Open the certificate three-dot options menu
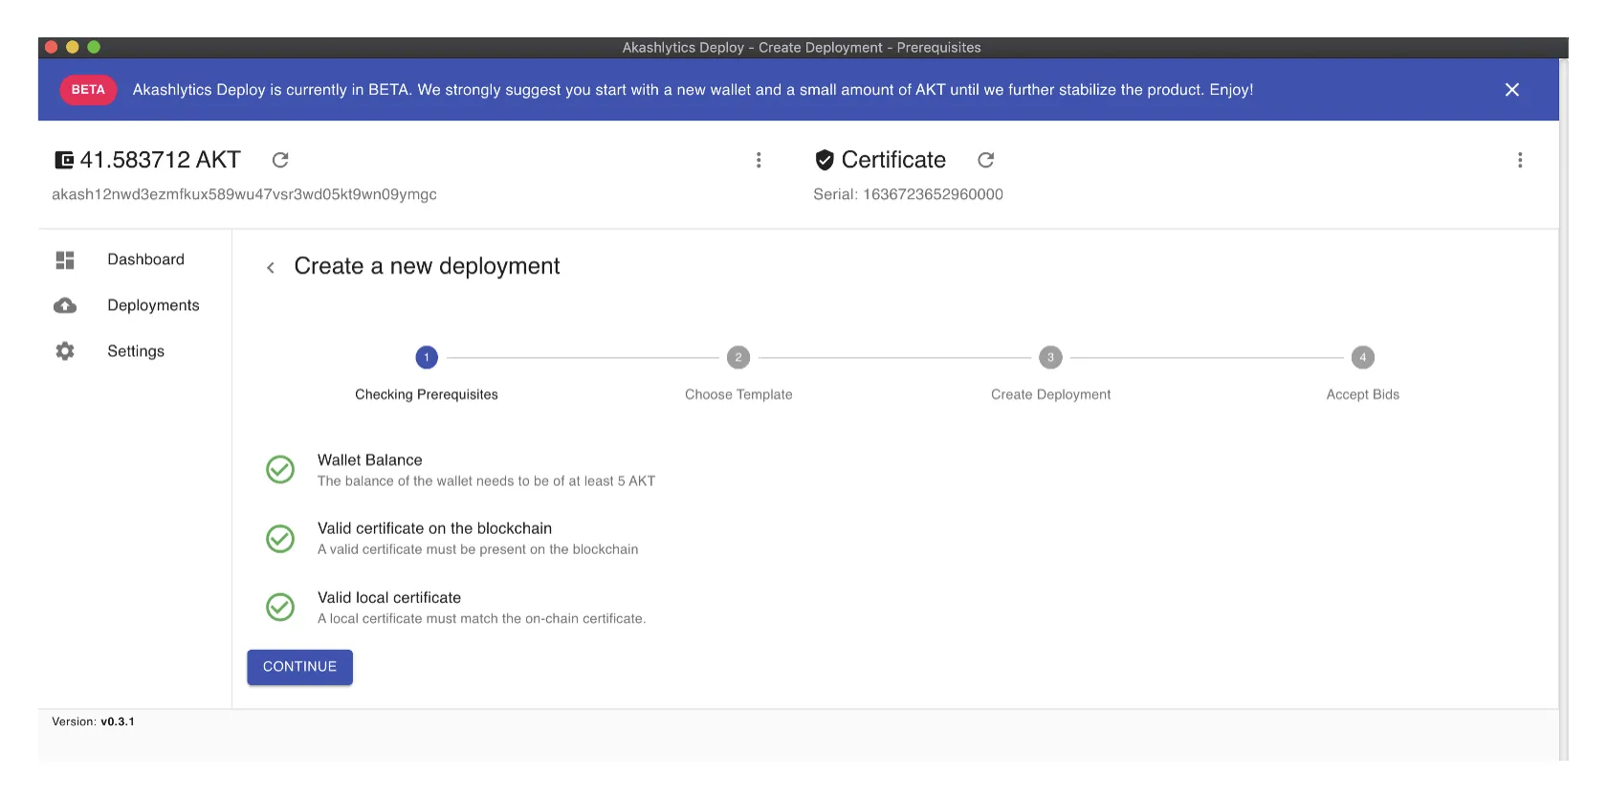This screenshot has height=799, width=1607. 1519,160
